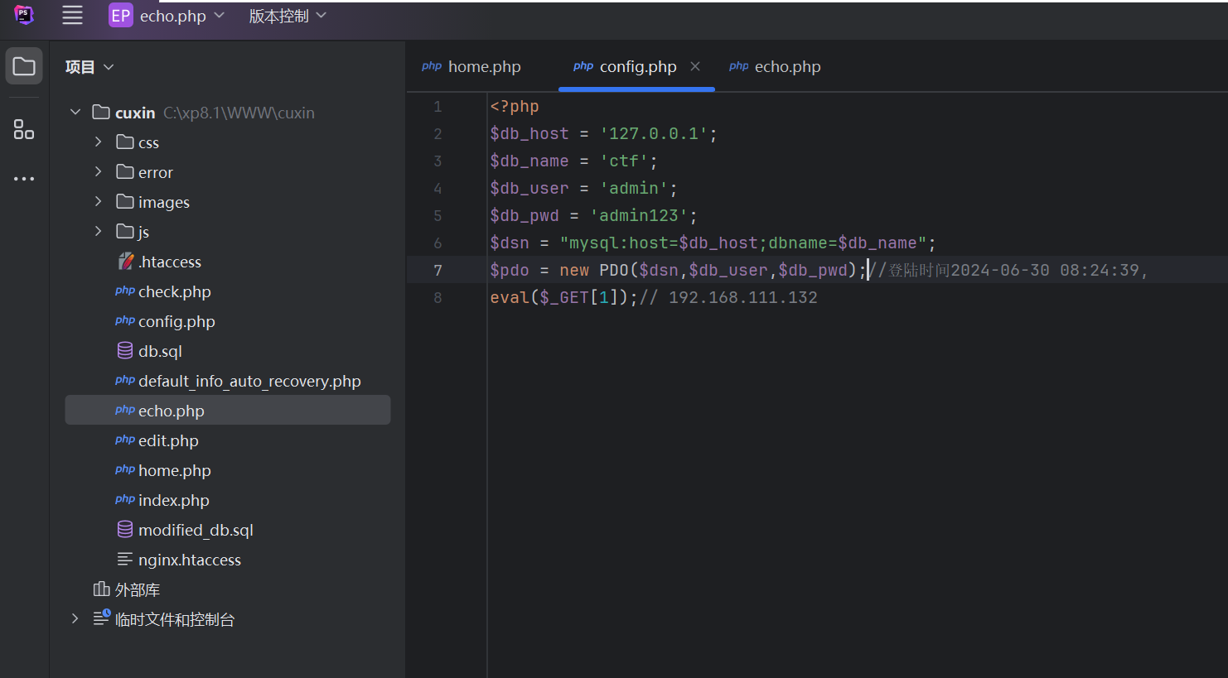Image resolution: width=1228 pixels, height=678 pixels.
Task: Click the css folder icon
Action: pos(125,142)
